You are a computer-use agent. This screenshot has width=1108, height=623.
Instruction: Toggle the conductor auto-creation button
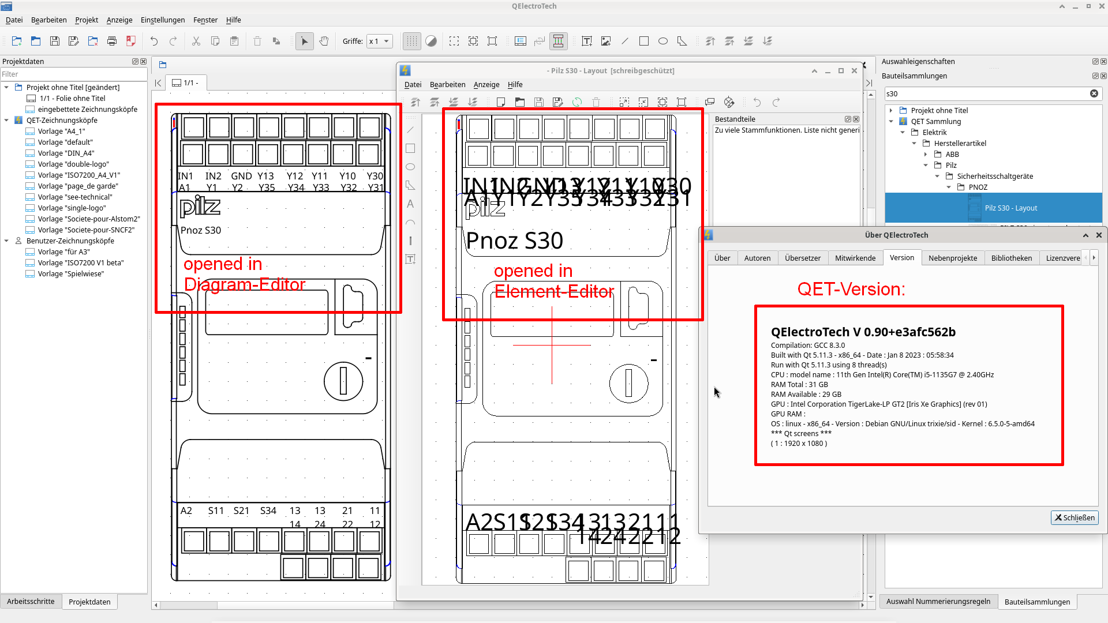tap(558, 41)
